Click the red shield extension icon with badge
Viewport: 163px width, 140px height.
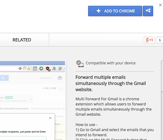coord(48,68)
